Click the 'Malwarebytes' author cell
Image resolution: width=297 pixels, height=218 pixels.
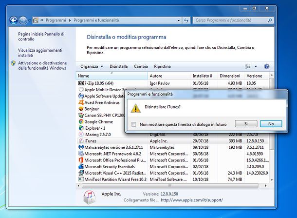pos(162,147)
